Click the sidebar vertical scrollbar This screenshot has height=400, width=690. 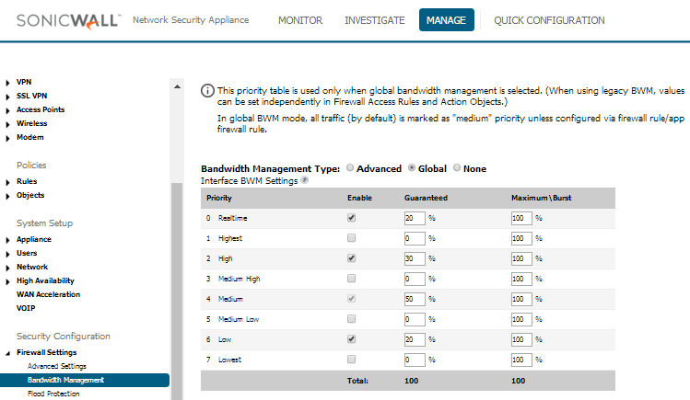click(x=176, y=276)
